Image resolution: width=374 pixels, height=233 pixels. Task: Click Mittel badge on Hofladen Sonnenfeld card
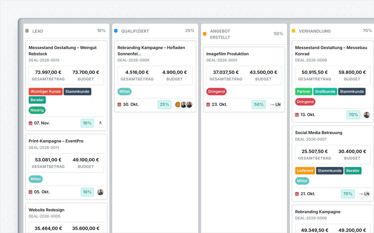124,92
